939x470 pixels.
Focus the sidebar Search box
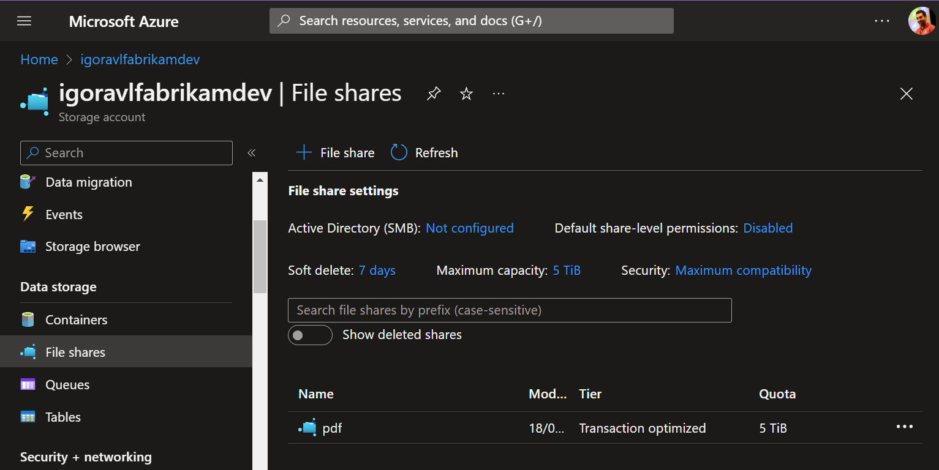point(126,153)
